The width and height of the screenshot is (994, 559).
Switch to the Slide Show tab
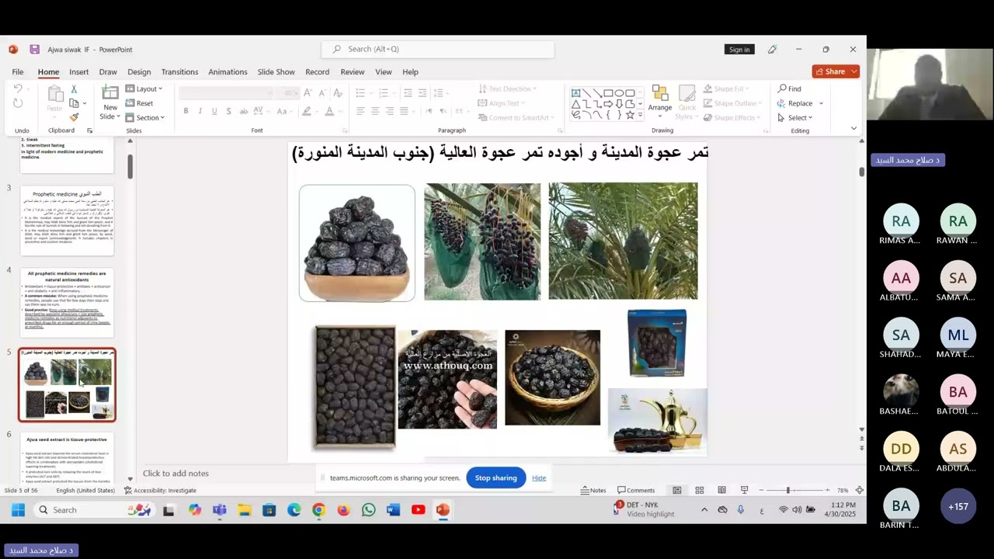click(x=276, y=71)
